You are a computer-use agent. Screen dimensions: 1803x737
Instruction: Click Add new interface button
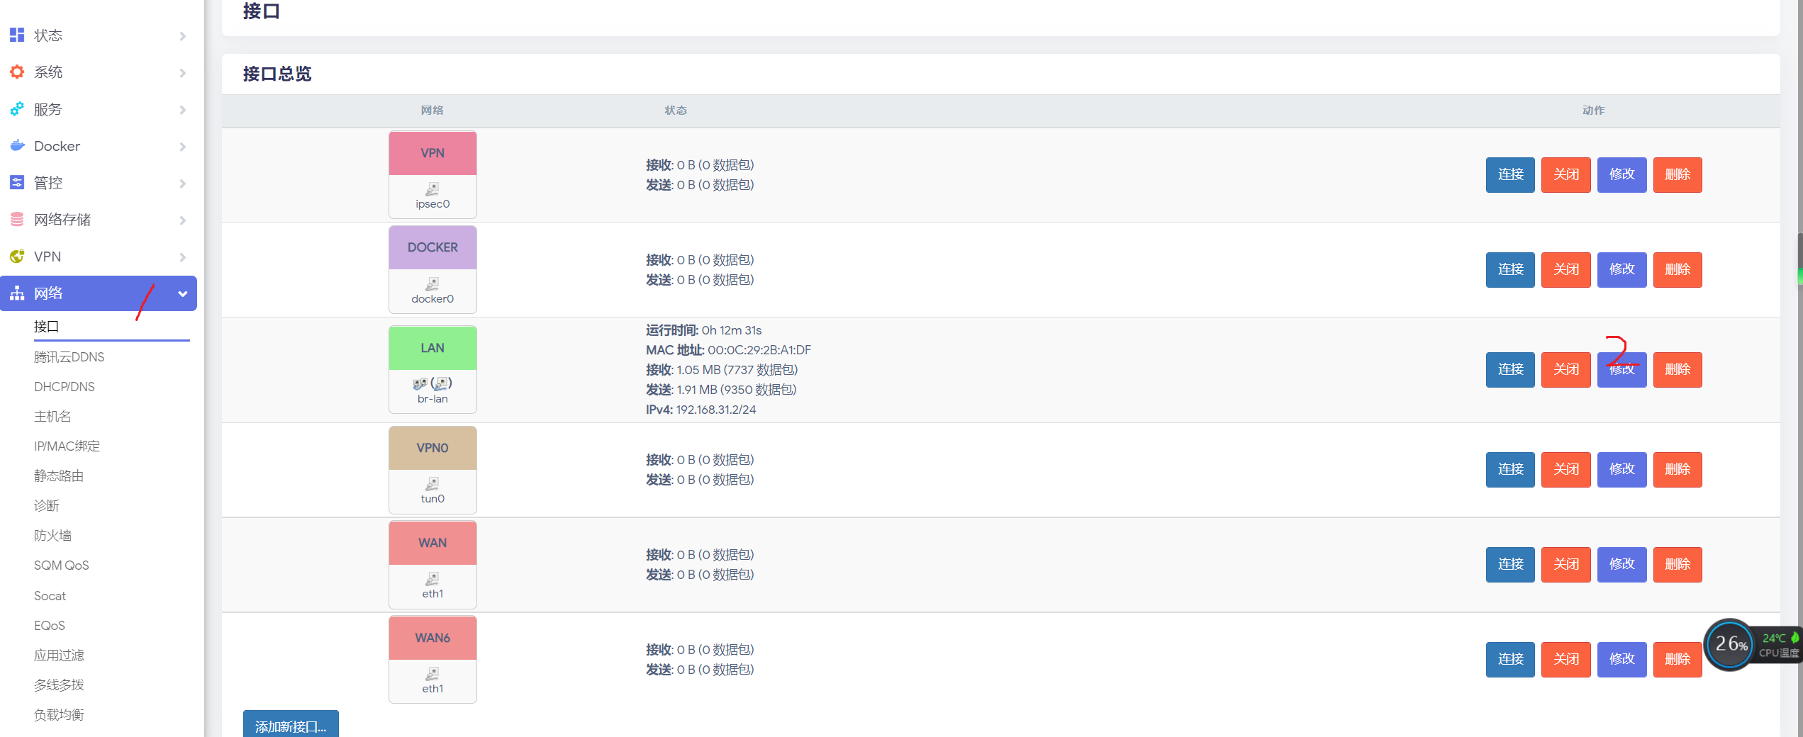point(291,726)
